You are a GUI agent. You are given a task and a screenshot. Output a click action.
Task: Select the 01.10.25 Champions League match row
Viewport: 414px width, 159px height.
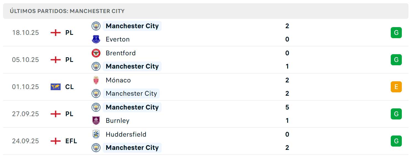pos(206,87)
